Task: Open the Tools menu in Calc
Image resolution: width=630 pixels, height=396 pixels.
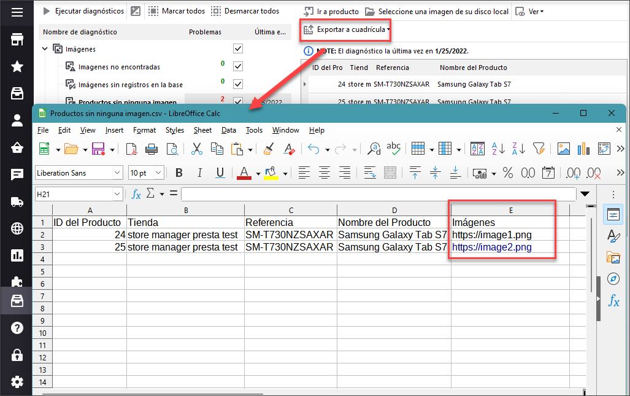Action: 254,130
